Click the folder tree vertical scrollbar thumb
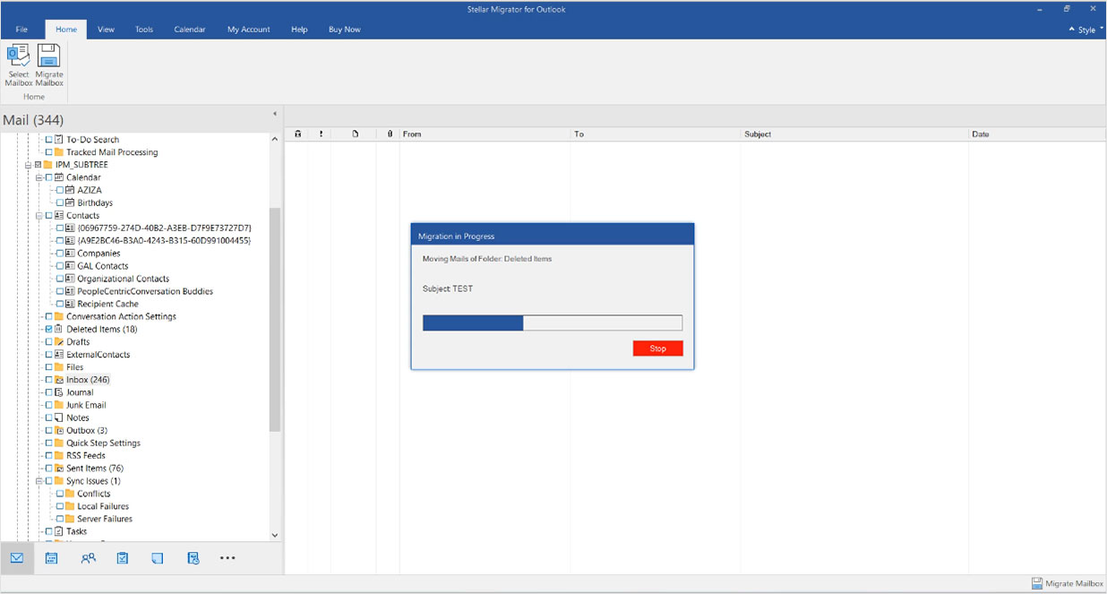The width and height of the screenshot is (1107, 594). [275, 321]
